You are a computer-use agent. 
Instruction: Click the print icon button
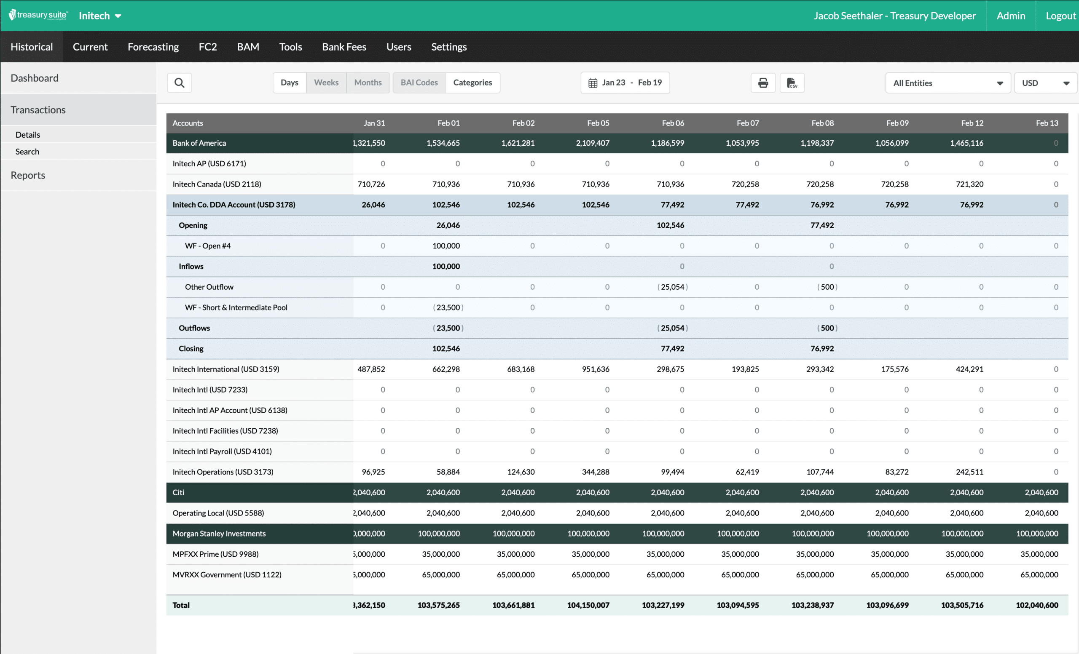(x=763, y=83)
